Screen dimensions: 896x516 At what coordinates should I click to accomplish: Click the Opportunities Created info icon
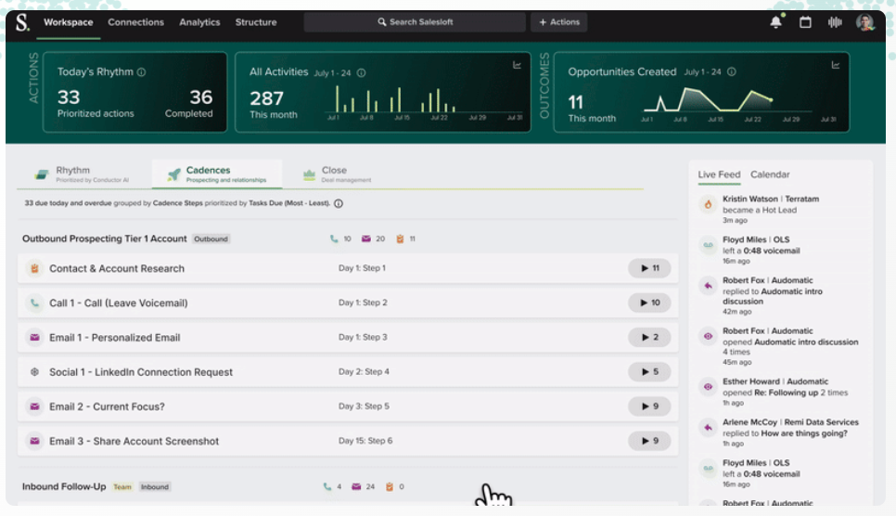pyautogui.click(x=732, y=72)
